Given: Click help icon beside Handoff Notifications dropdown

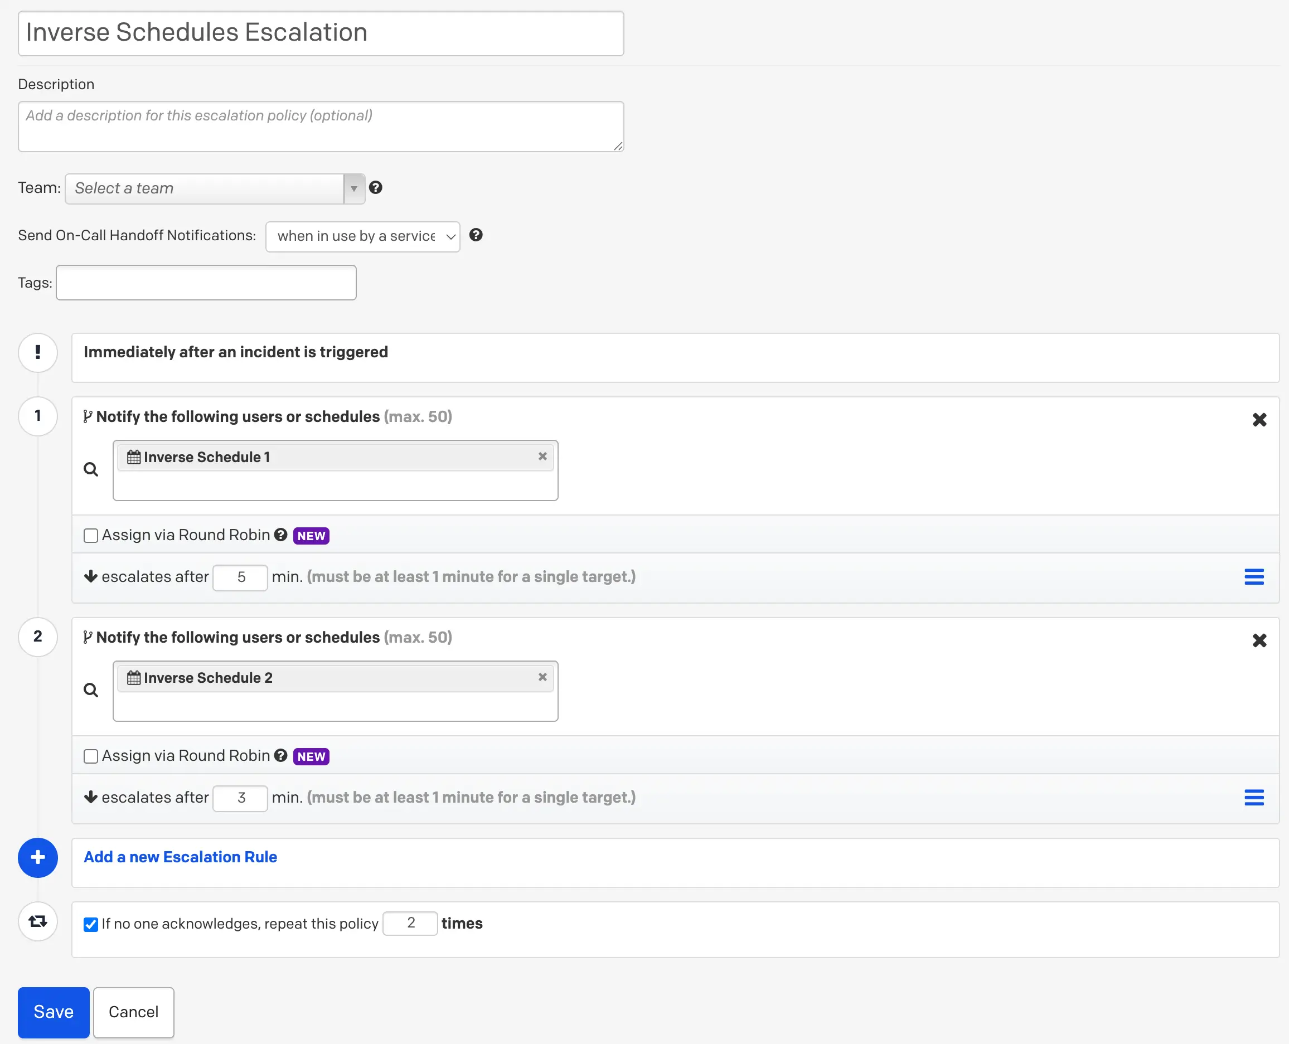Looking at the screenshot, I should [x=476, y=235].
